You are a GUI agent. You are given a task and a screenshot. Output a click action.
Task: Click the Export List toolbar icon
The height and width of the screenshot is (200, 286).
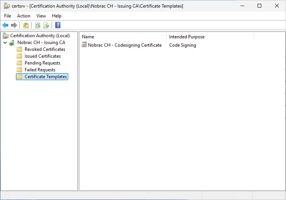click(x=46, y=25)
